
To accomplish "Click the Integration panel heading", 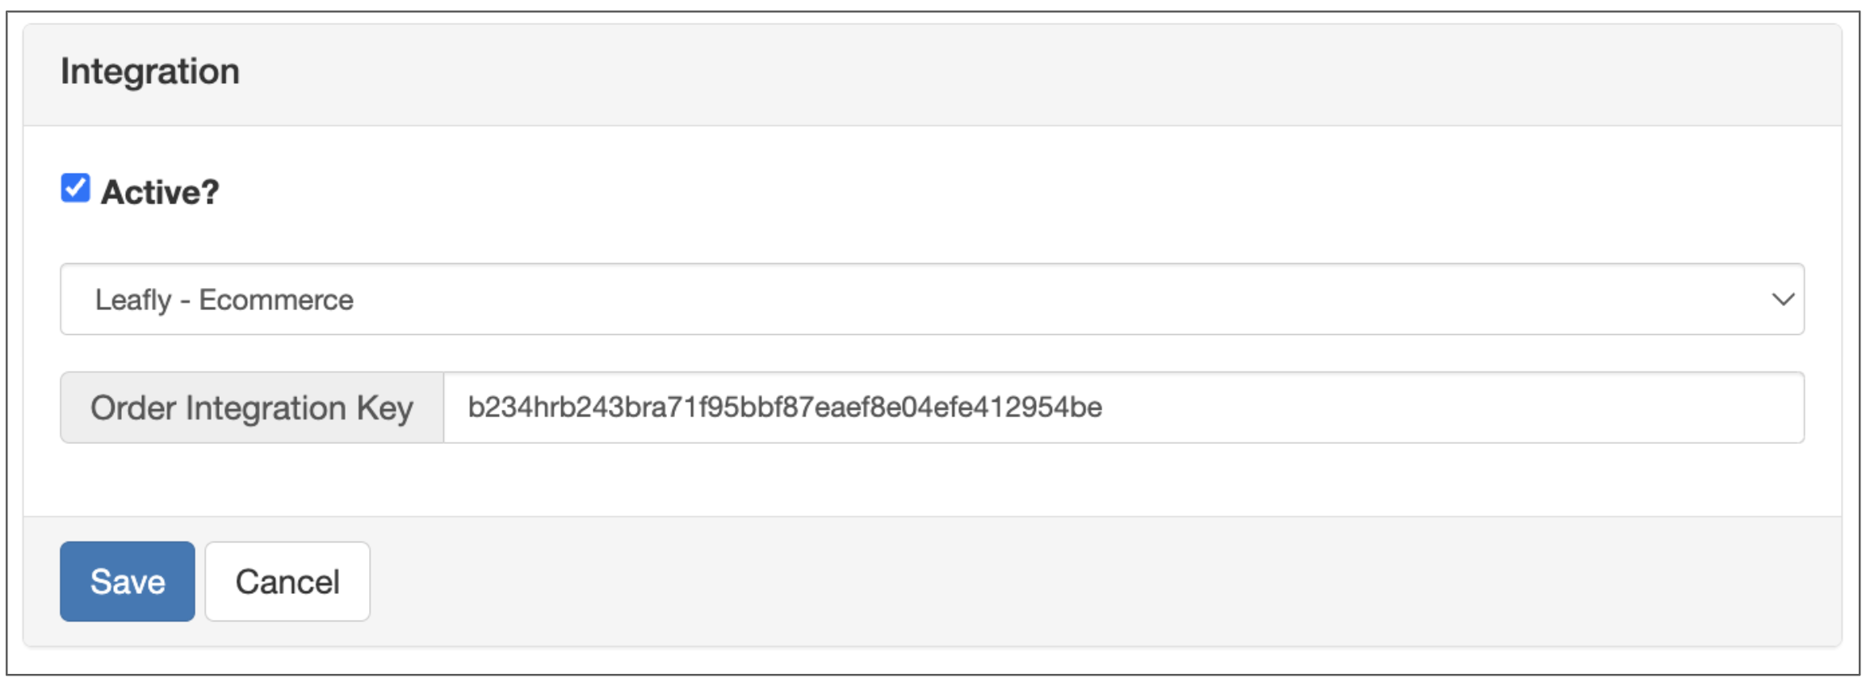I will click(x=150, y=72).
